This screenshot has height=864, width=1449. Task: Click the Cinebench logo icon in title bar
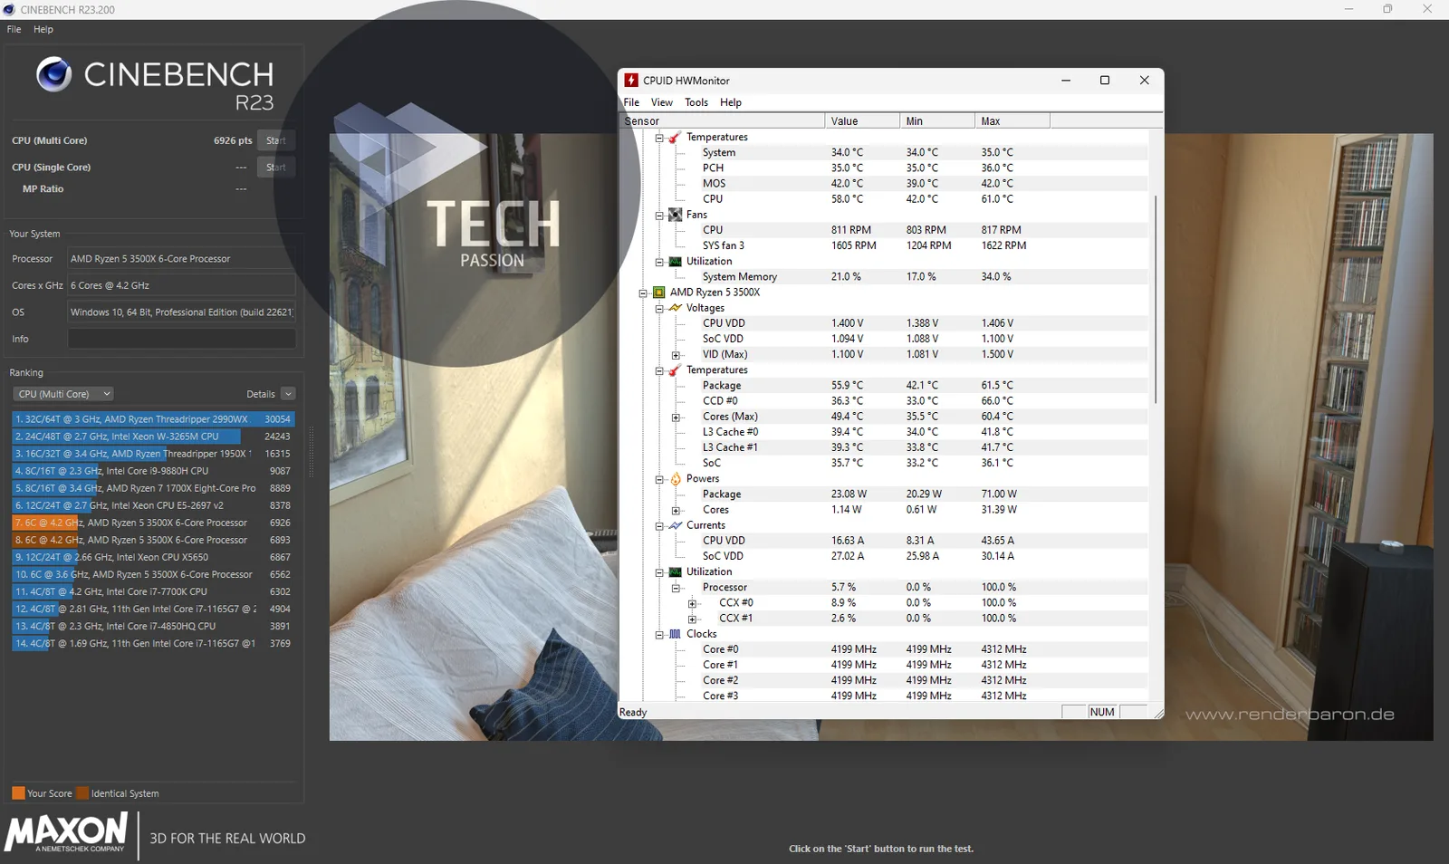[x=9, y=9]
